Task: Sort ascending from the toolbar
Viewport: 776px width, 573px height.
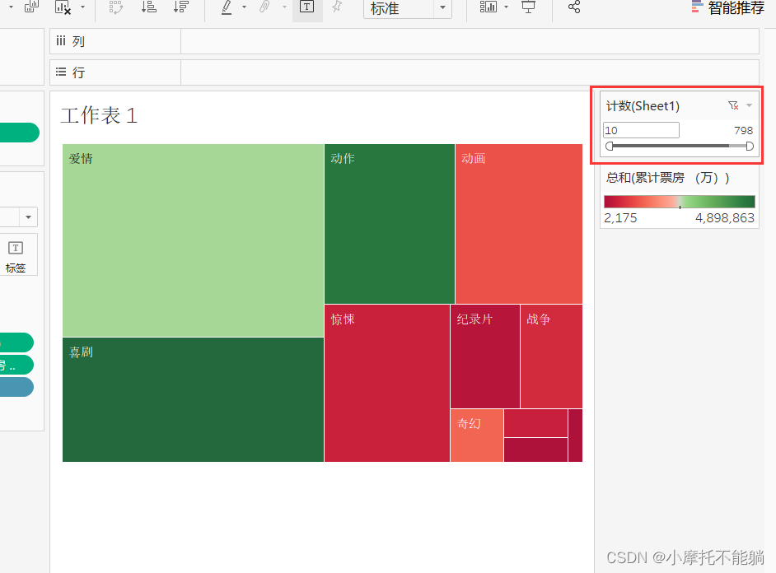Action: coord(148,7)
